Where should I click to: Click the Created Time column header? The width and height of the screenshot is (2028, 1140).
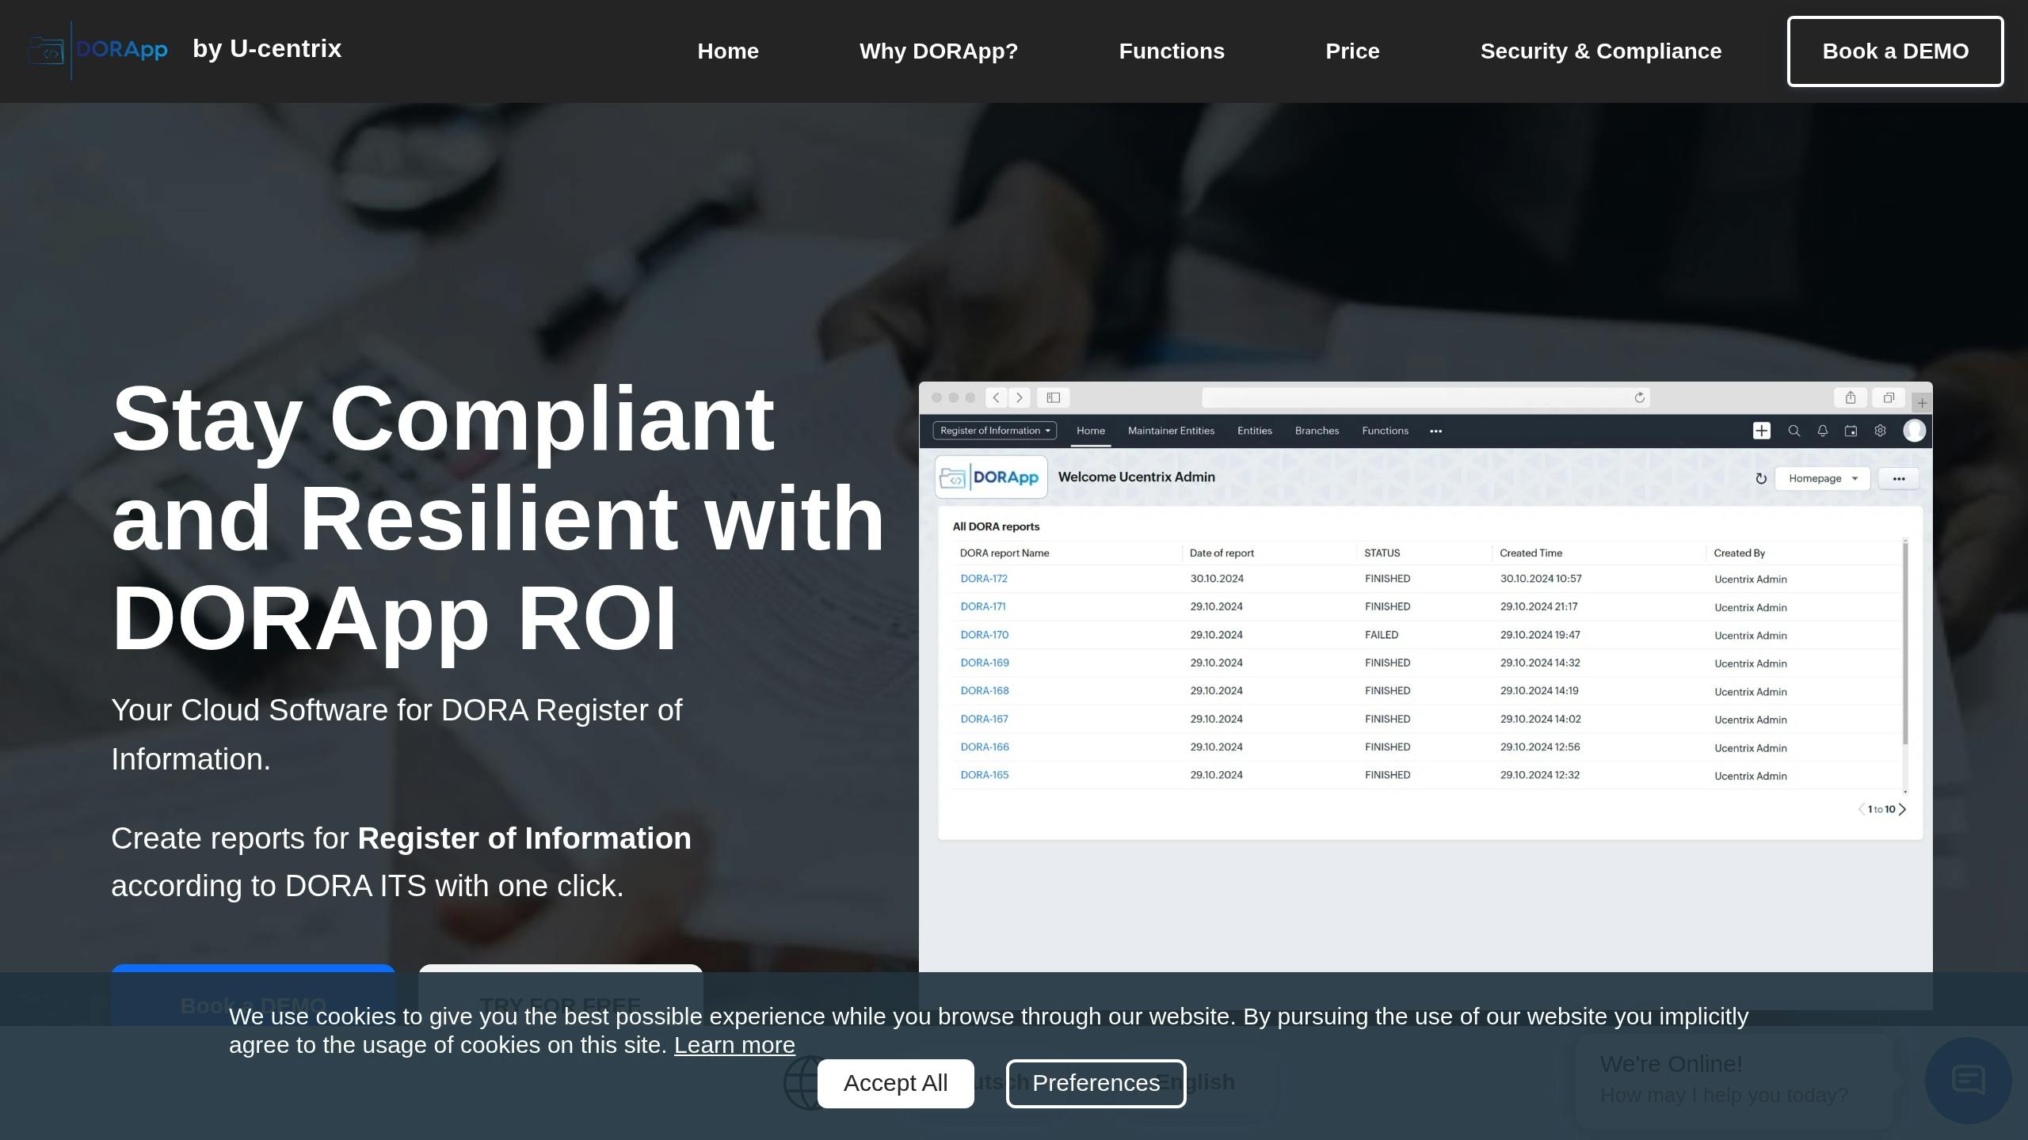point(1531,553)
